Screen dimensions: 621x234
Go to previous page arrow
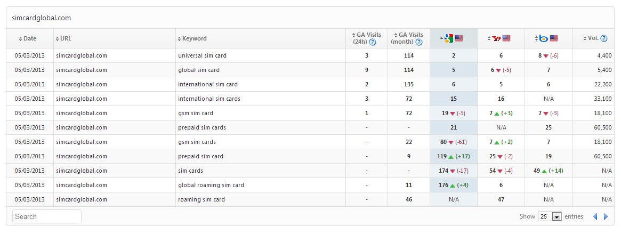click(x=595, y=216)
